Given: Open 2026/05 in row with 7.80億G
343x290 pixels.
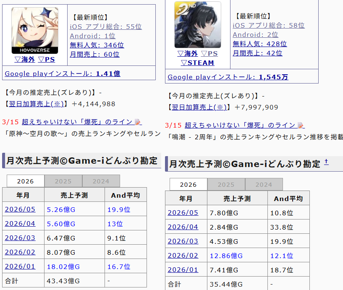Looking at the screenshot, I should coord(183,213).
